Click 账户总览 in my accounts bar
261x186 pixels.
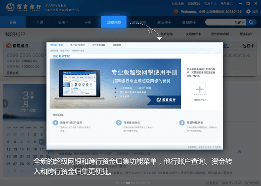click(167, 34)
